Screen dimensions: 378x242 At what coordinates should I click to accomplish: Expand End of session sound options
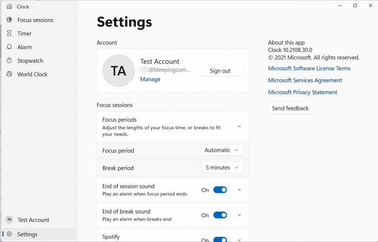click(x=239, y=190)
